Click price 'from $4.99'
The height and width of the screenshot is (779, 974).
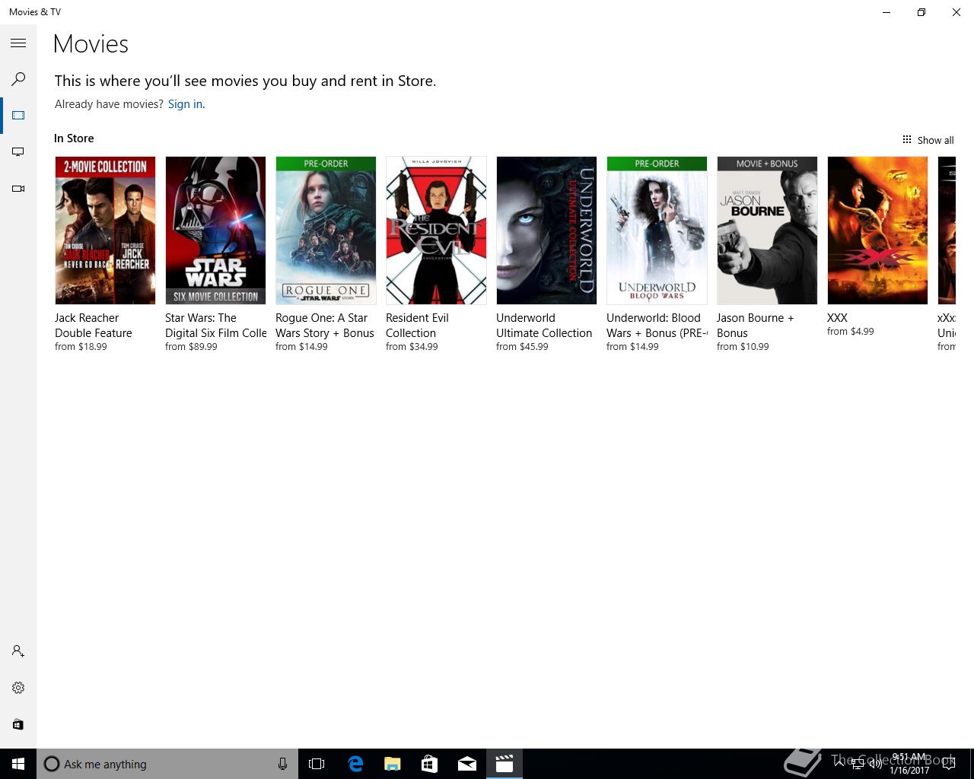pos(851,332)
